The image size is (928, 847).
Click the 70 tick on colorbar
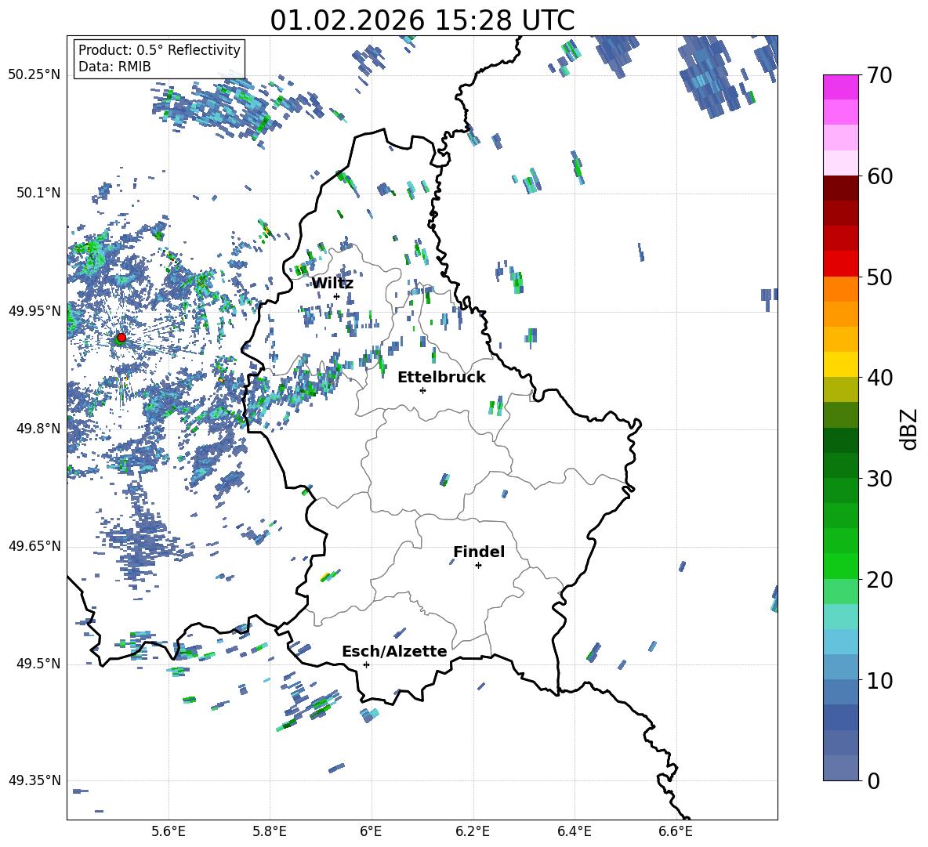tap(879, 76)
